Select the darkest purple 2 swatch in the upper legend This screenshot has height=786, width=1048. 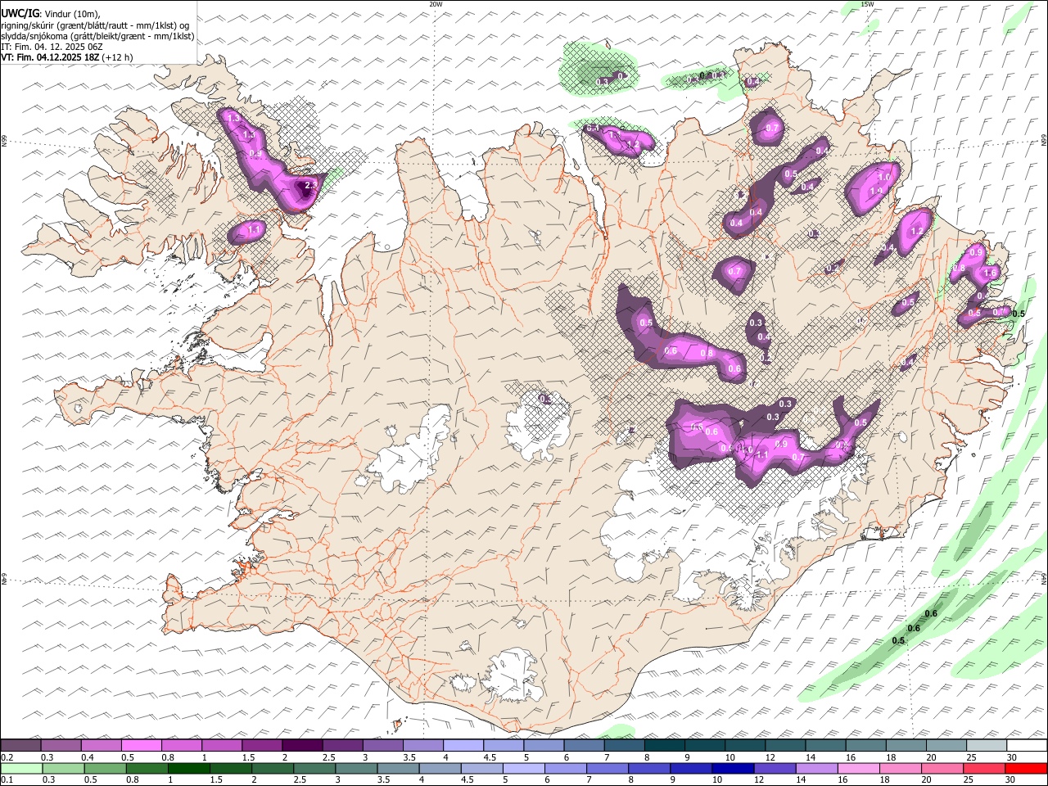click(301, 745)
